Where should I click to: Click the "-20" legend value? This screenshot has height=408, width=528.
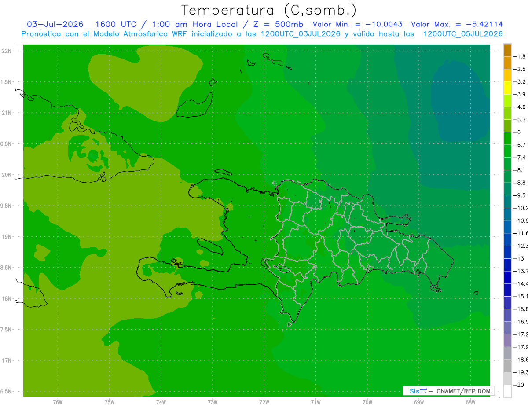tap(518, 385)
